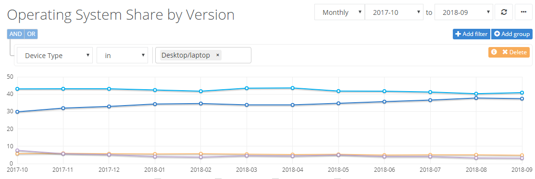The width and height of the screenshot is (535, 179).
Task: Select the AND logic toggle
Action: pyautogui.click(x=16, y=34)
